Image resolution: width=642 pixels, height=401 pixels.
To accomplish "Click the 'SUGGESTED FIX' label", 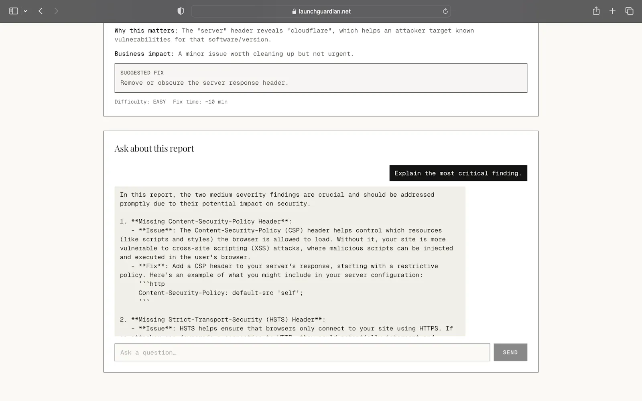I will pyautogui.click(x=142, y=73).
